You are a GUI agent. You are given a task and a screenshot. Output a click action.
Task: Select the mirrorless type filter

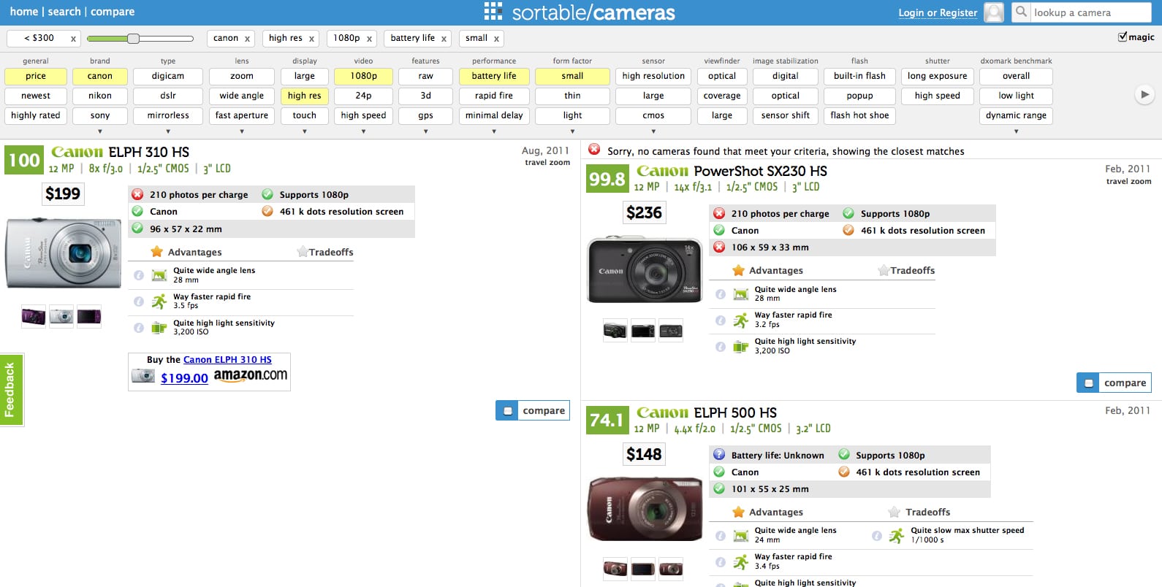tap(168, 115)
